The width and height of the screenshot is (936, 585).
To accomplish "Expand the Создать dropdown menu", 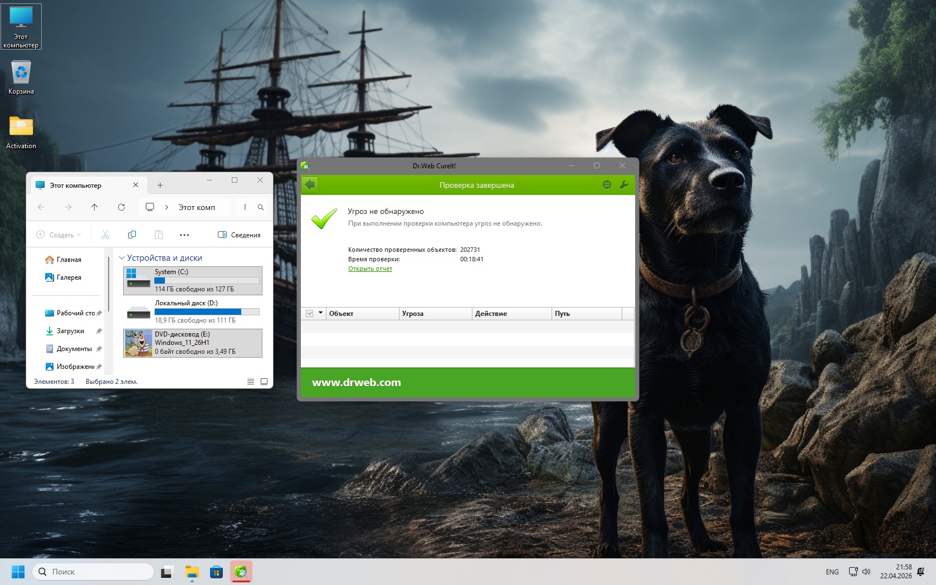I will (x=59, y=235).
